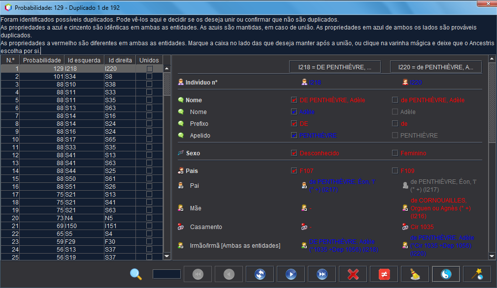This screenshot has width=497, height=288.
Task: Check the F109 parents checkbox
Action: [x=395, y=171]
